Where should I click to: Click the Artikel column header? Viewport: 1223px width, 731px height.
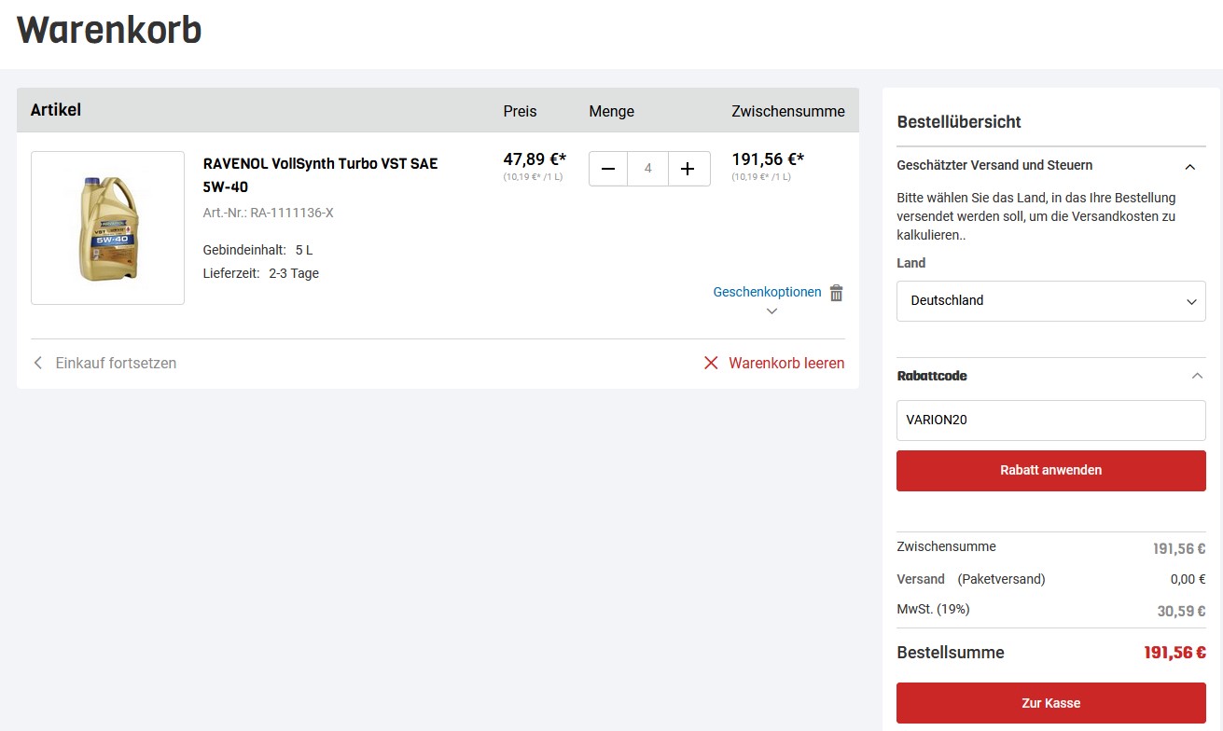[56, 110]
